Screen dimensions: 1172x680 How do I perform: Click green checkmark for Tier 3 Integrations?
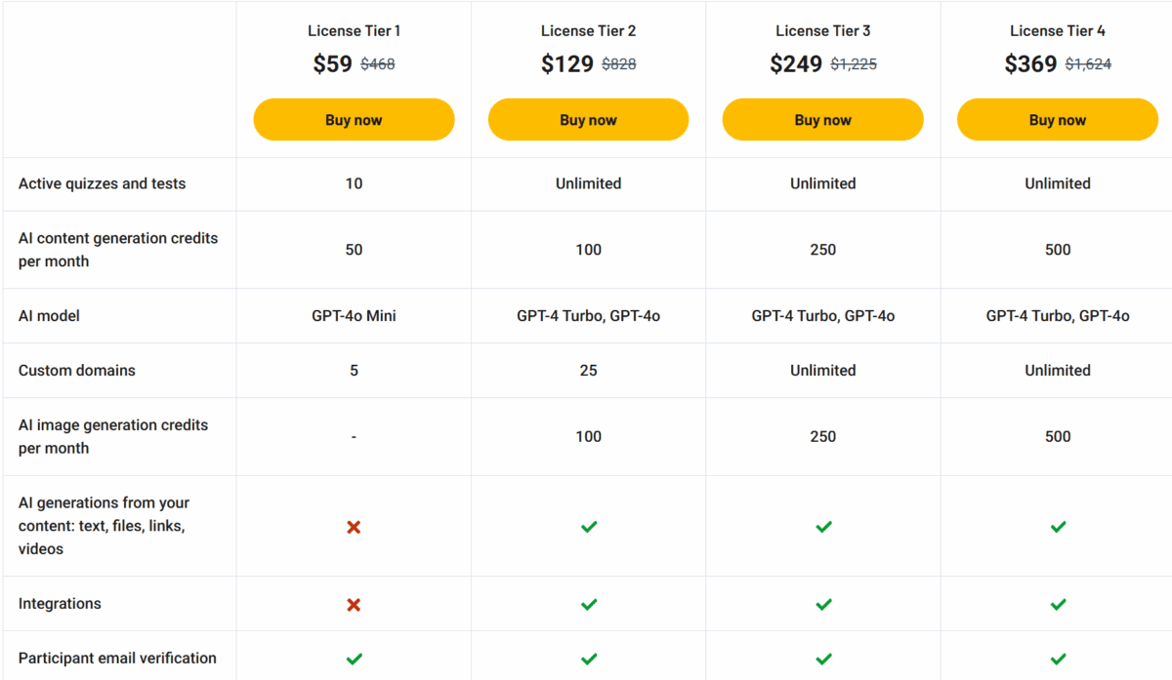823,605
